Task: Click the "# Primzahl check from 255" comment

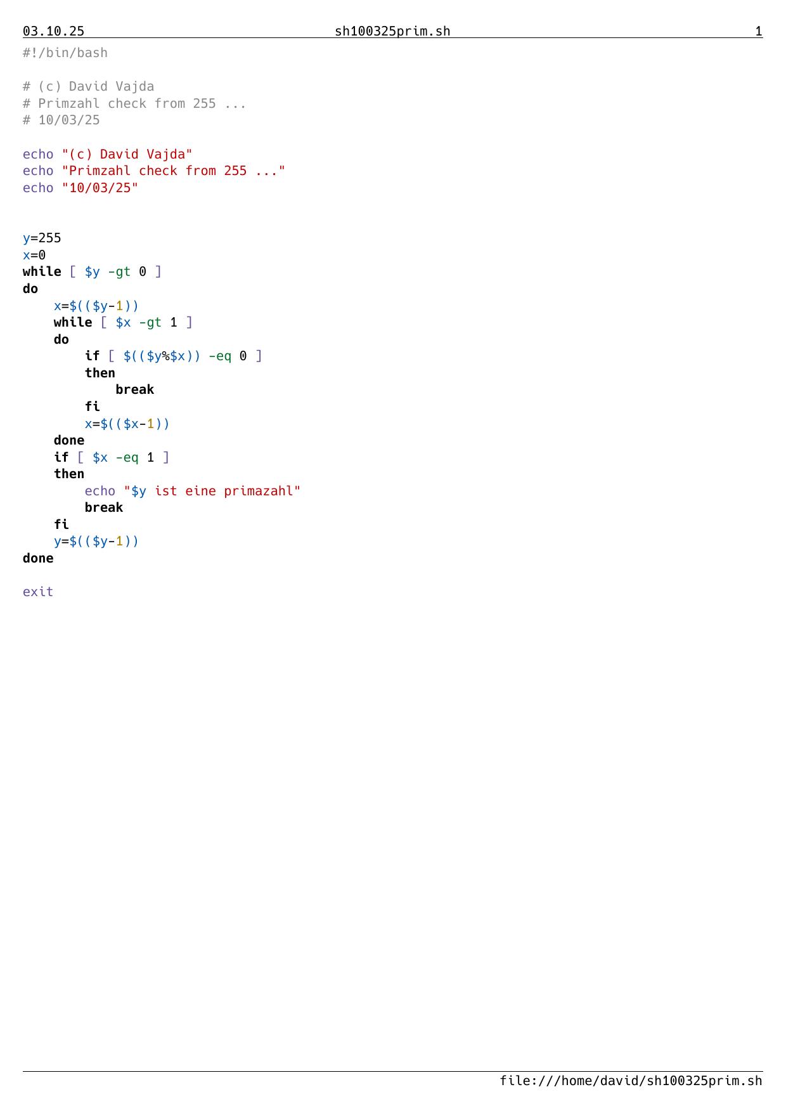Action: (x=134, y=103)
